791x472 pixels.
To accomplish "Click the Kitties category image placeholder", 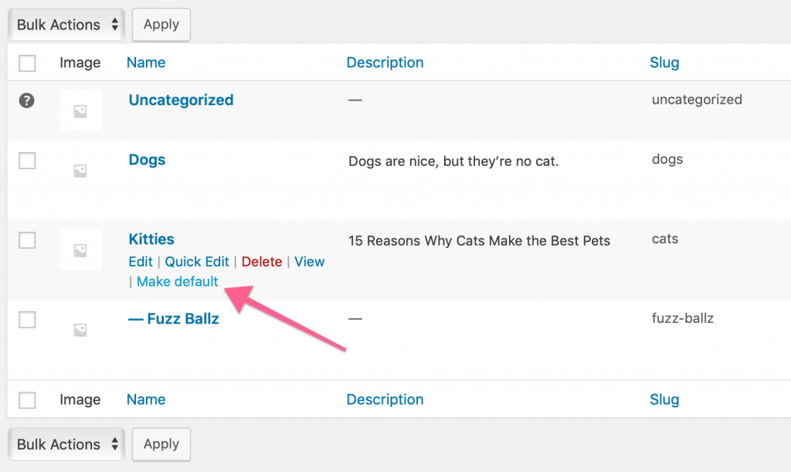I will tap(80, 250).
